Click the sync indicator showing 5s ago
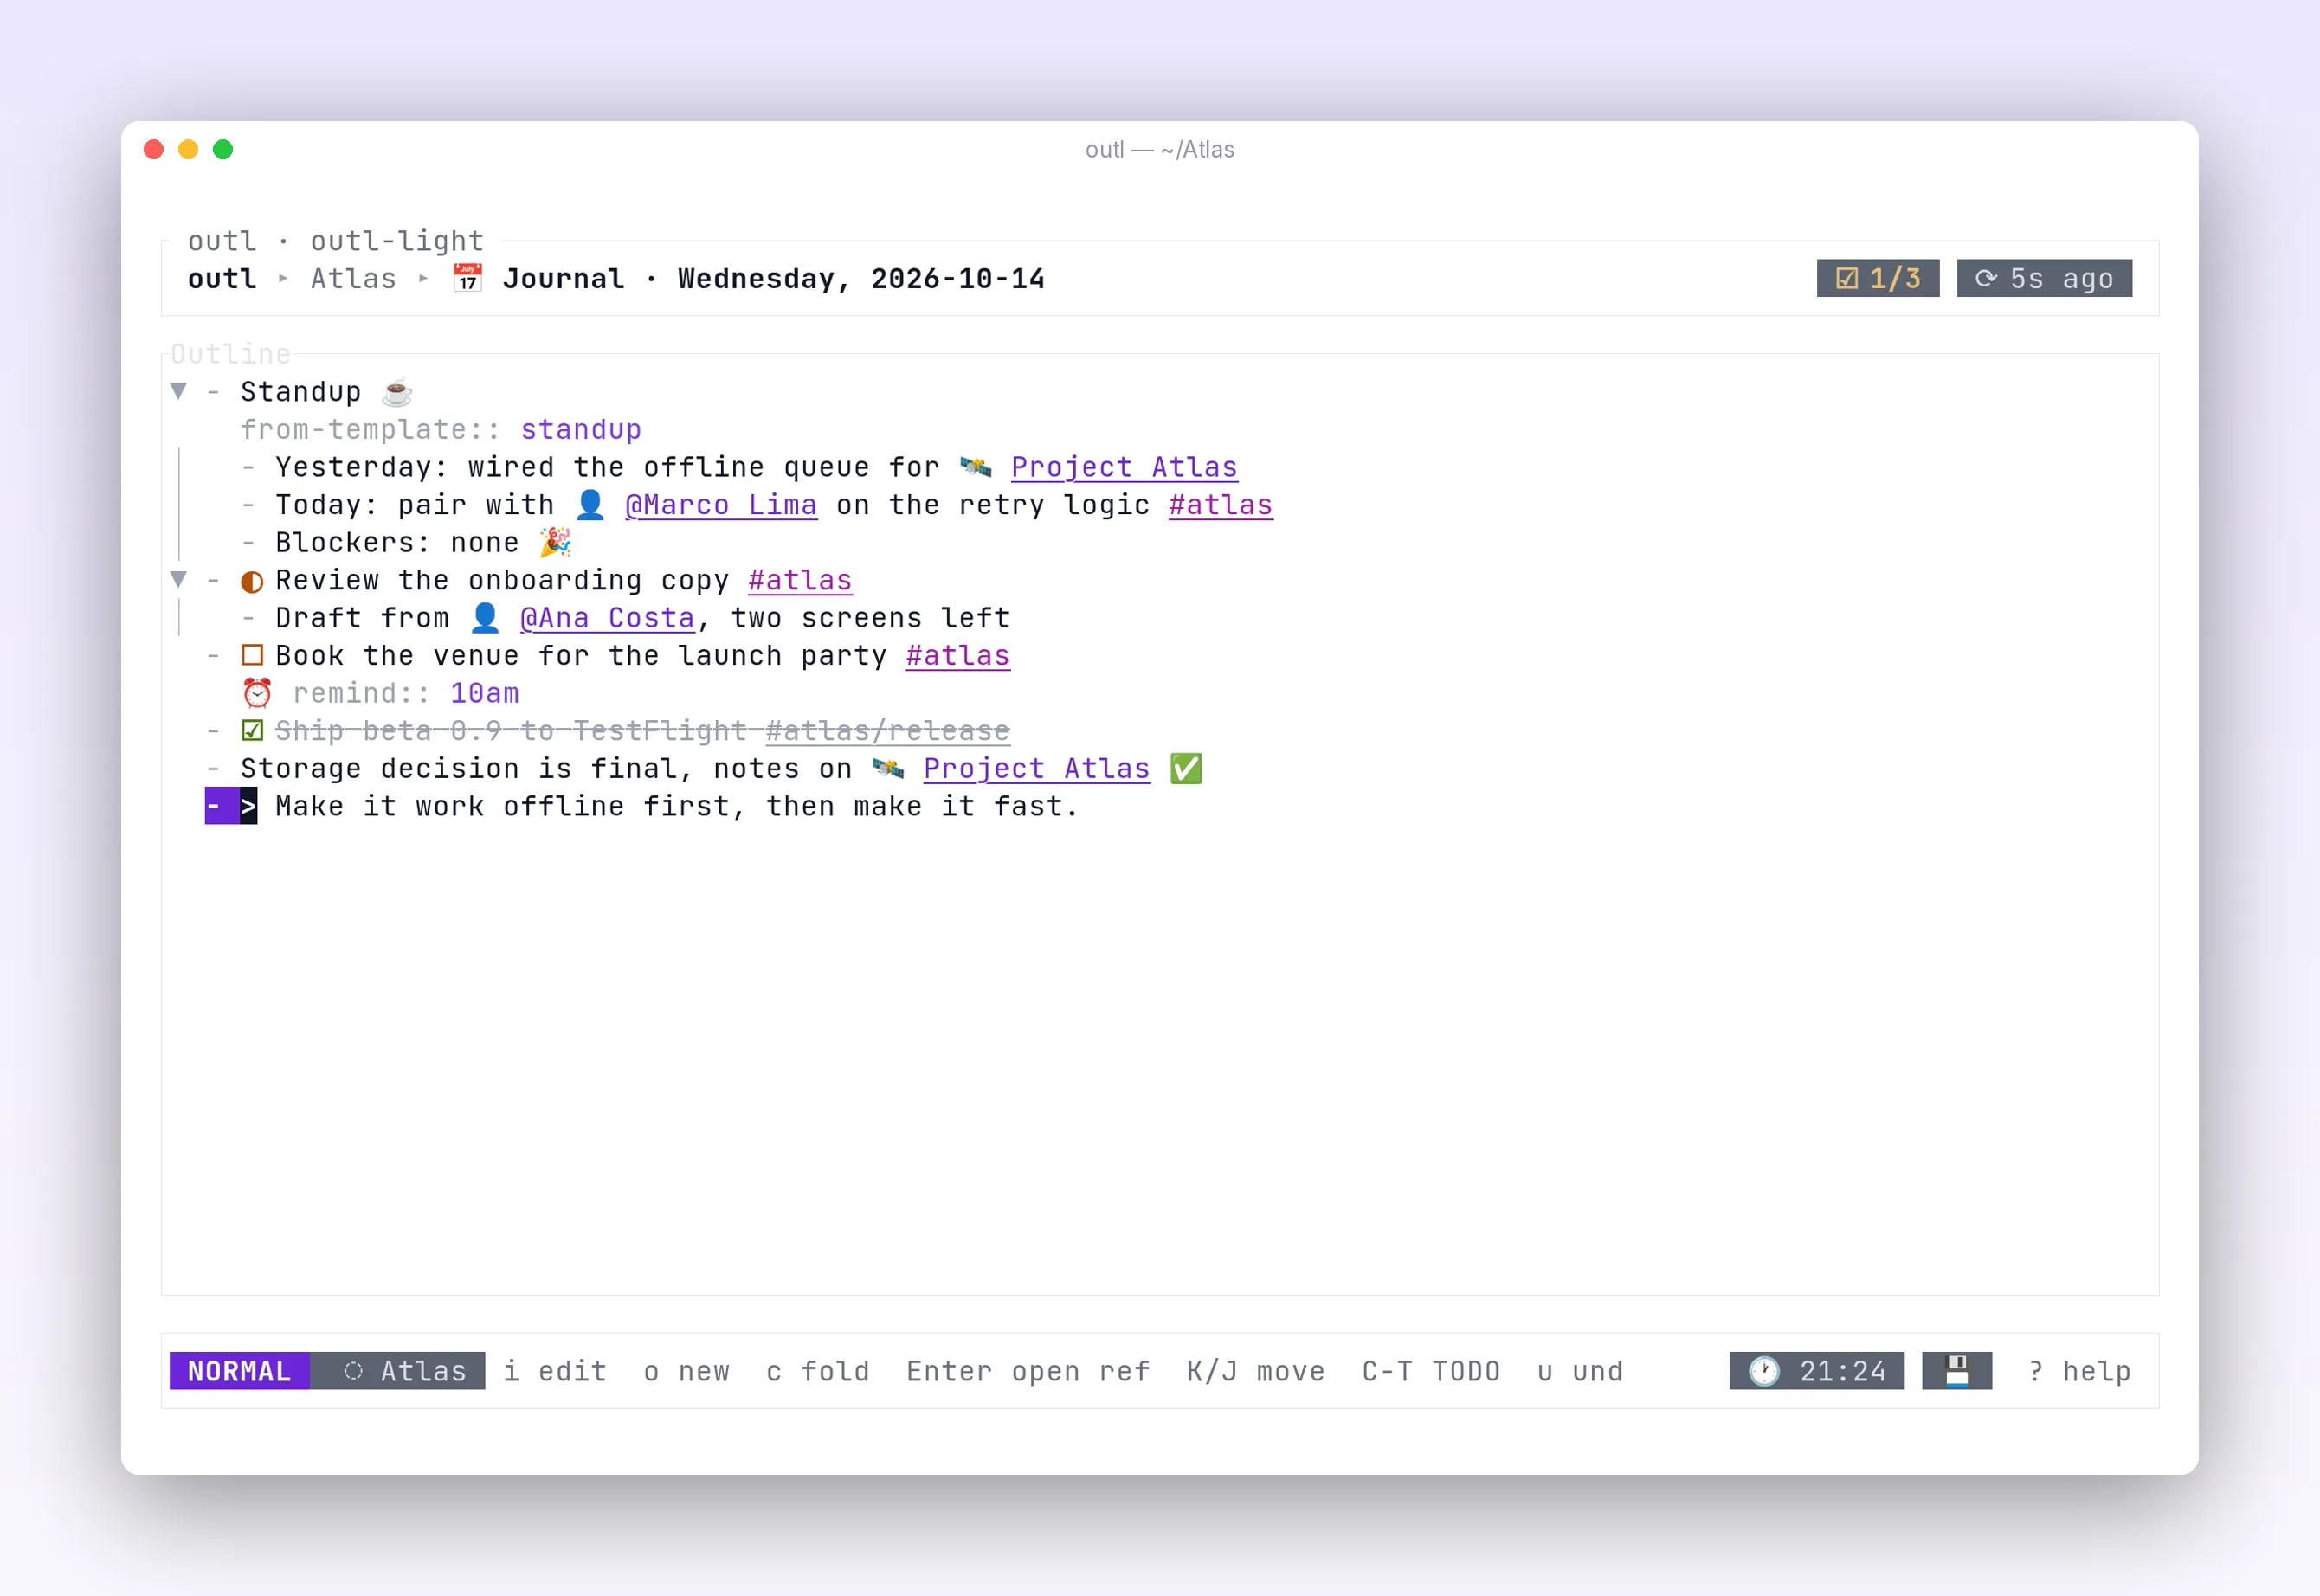The width and height of the screenshot is (2320, 1596). click(x=2044, y=278)
